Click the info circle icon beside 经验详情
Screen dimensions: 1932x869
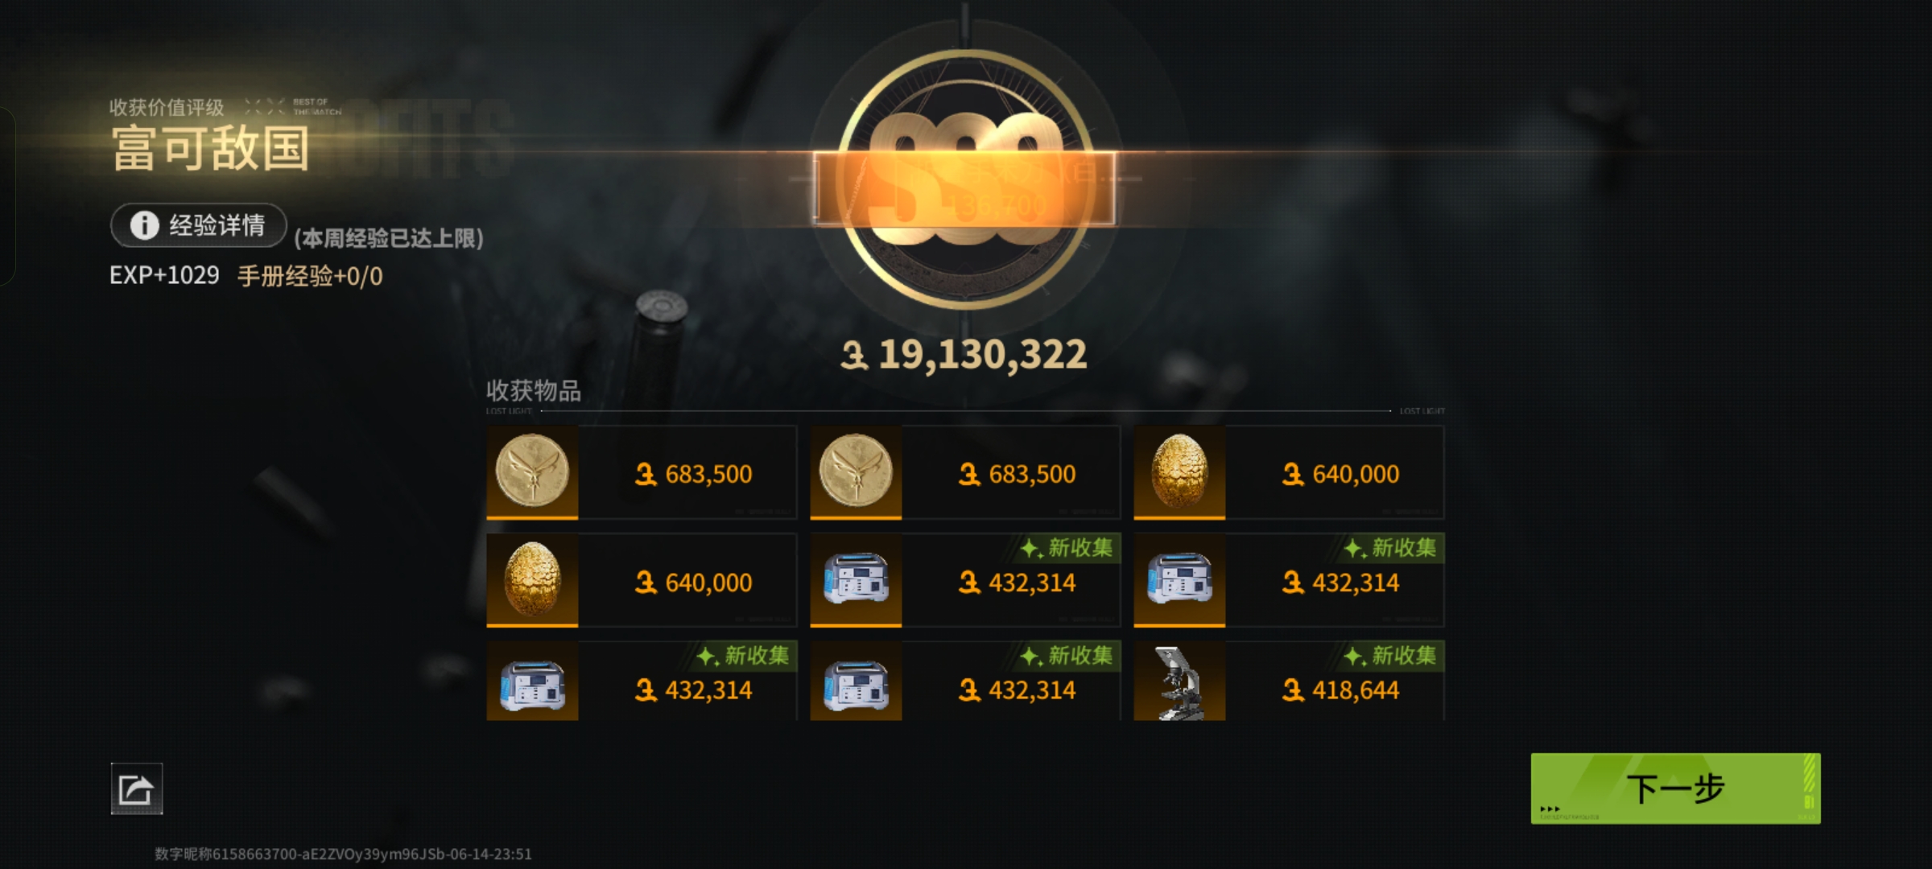pyautogui.click(x=145, y=225)
